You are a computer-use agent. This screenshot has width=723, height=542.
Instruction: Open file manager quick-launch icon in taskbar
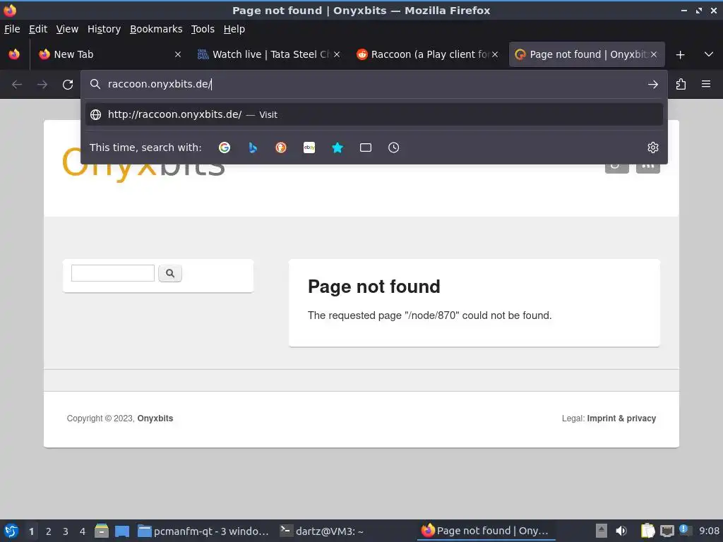coord(102,531)
